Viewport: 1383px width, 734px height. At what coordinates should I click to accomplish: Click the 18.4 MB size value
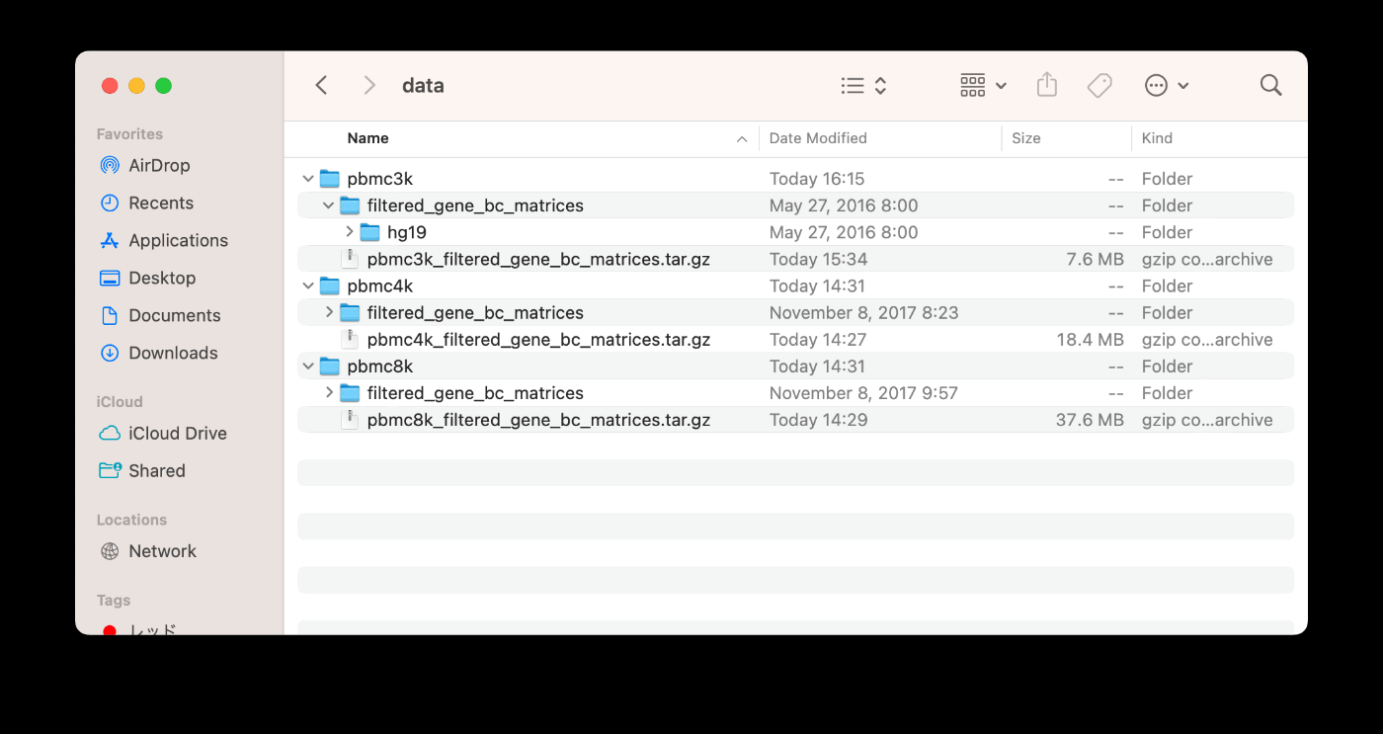click(x=1091, y=339)
